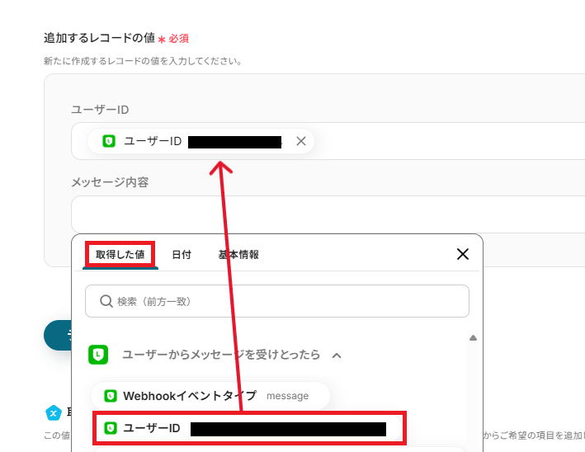Click the メッセージ内容 label
Viewport: 585px width, 452px height.
(110, 182)
